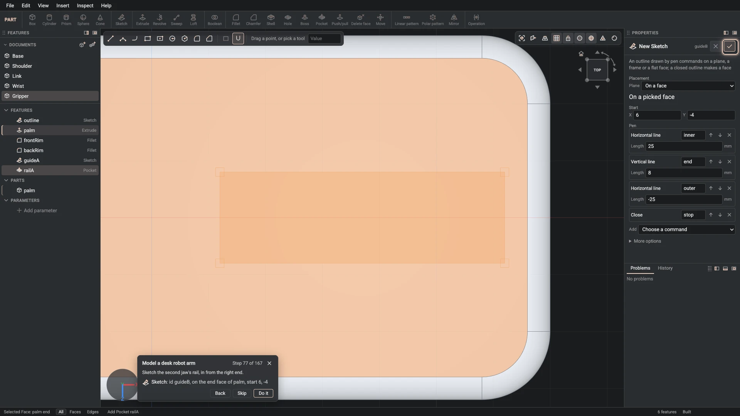This screenshot has height=416, width=740.
Task: Click the Boolean tool icon
Action: (215, 20)
